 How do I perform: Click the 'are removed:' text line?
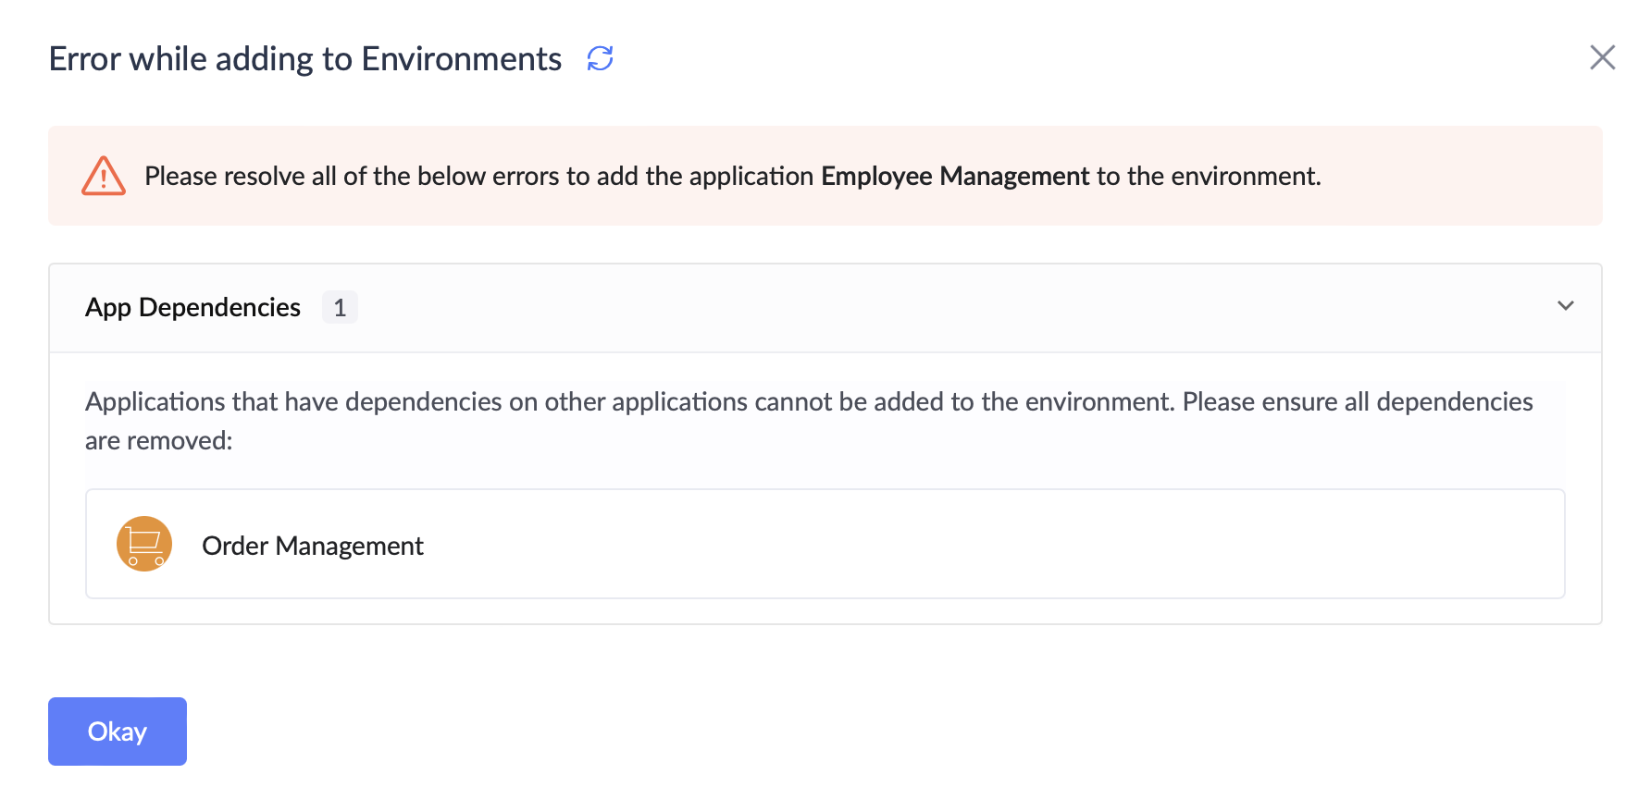click(159, 441)
